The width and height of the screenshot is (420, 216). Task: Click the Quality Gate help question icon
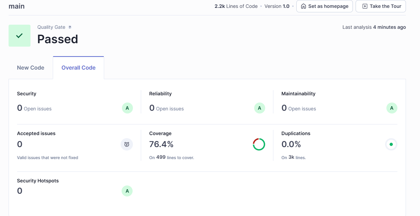tap(70, 27)
